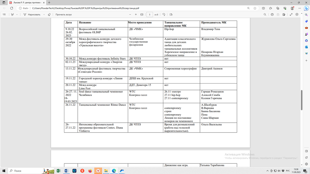Toggle PDF page view layout
This screenshot has height=174, width=310.
[171, 14]
